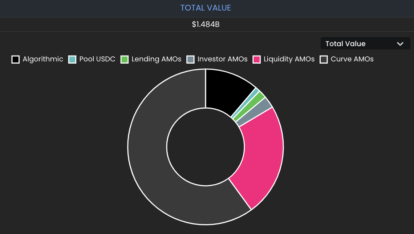
Task: Click the teal Pool USDC legend swatch
Action: 72,60
